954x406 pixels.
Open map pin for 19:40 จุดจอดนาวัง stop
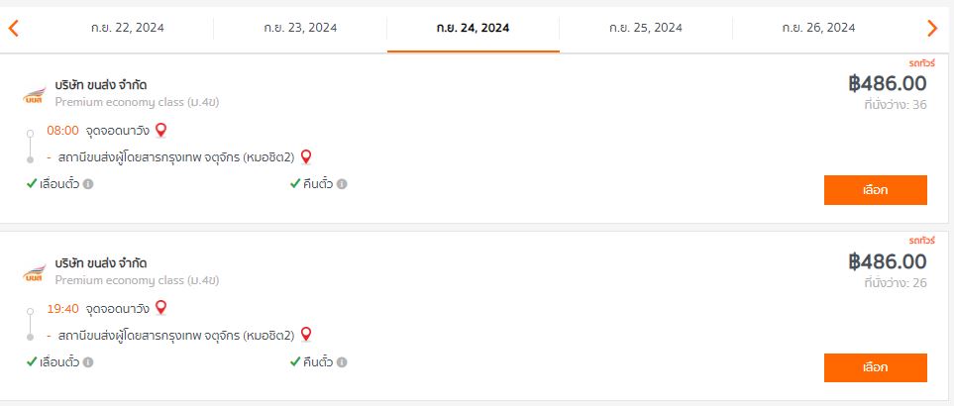(160, 308)
